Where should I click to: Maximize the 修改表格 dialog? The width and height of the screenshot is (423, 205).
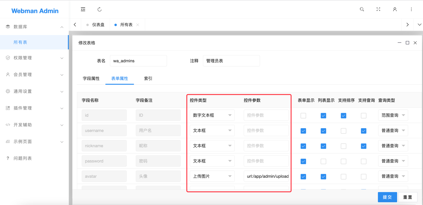pos(407,43)
